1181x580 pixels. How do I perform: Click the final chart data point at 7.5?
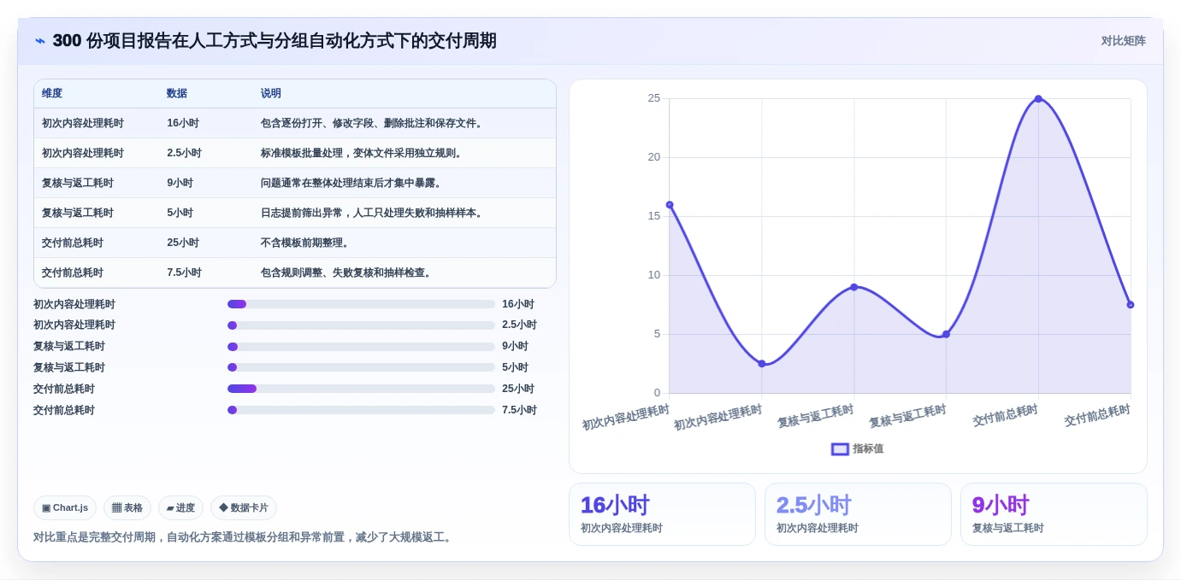(x=1131, y=305)
